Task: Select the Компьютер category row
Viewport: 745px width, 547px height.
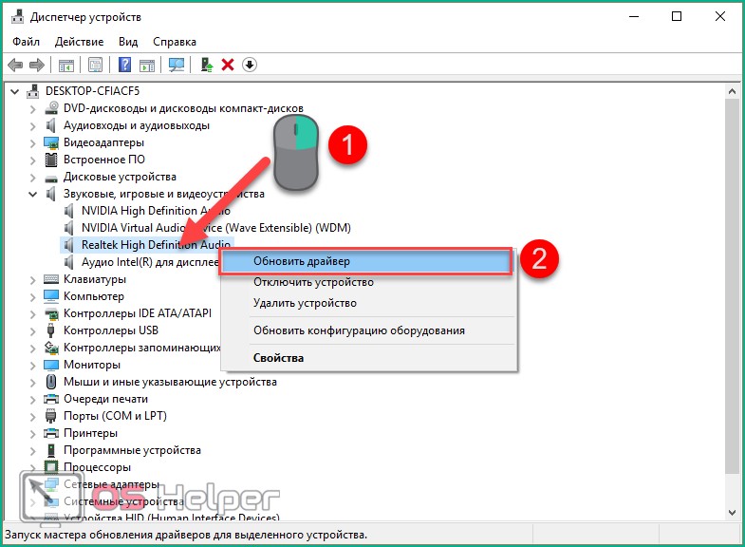Action: coord(94,296)
